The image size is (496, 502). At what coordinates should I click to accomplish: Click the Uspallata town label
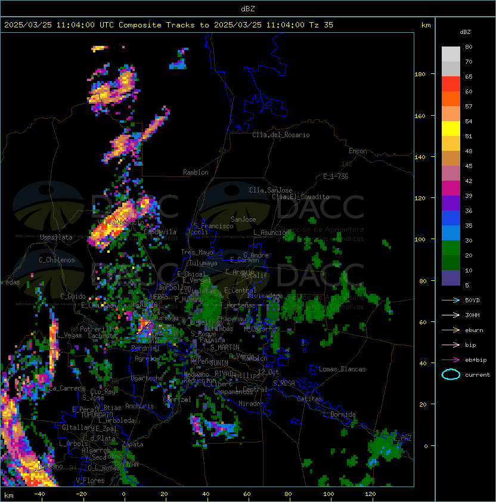coord(56,237)
